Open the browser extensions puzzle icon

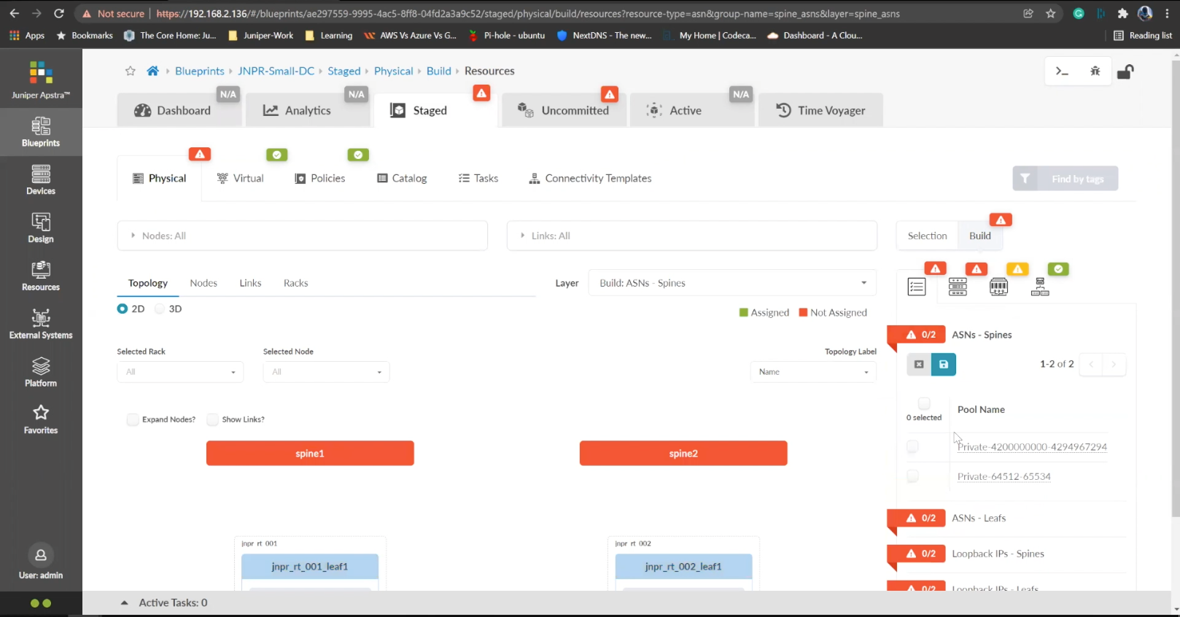1122,13
